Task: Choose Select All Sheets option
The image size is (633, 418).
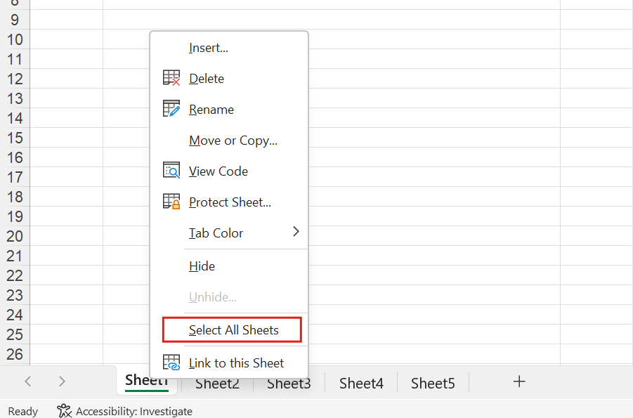Action: coord(232,330)
